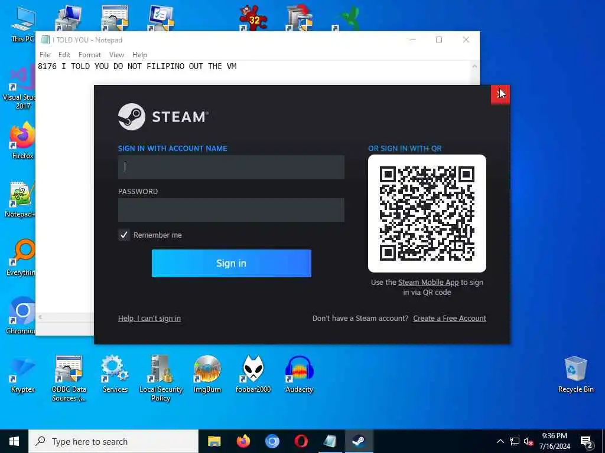Select the Visual Studio 2017 desktop icon

(x=19, y=88)
